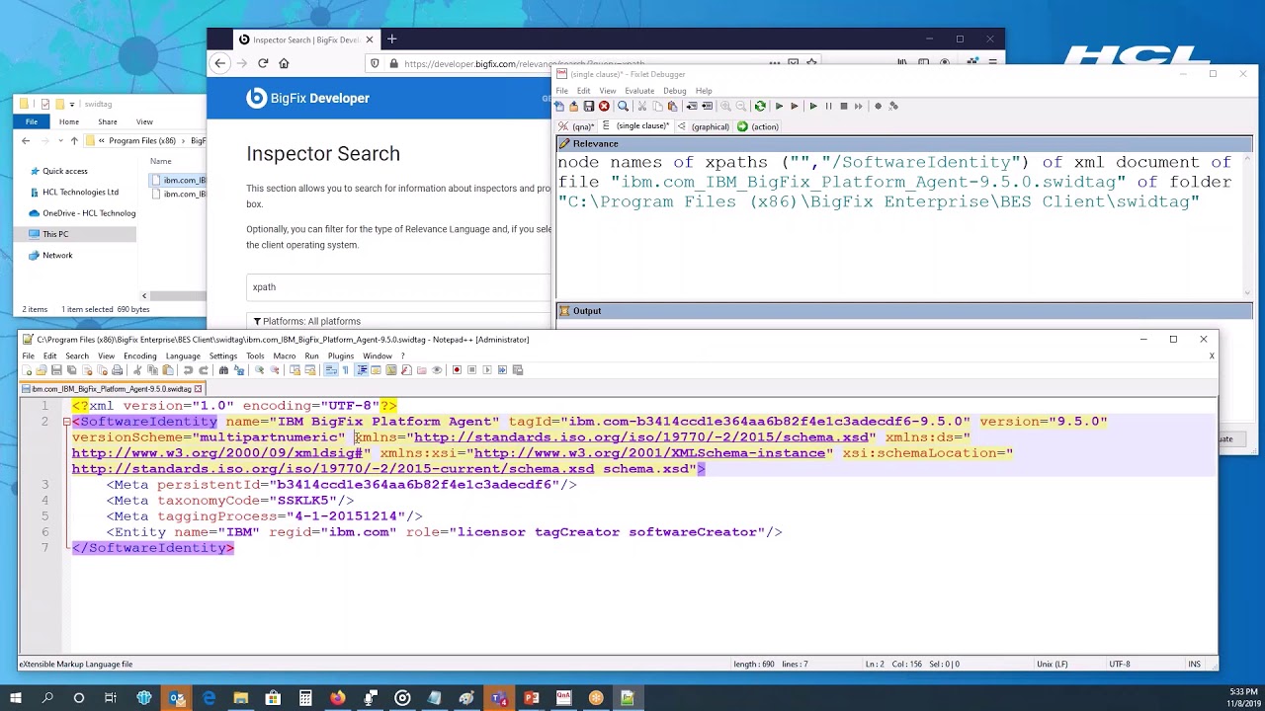Reload the Firefox page
The image size is (1265, 711).
point(263,63)
